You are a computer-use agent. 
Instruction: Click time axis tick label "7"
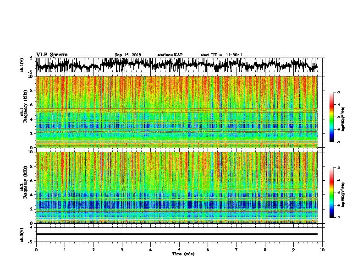pos(236,250)
